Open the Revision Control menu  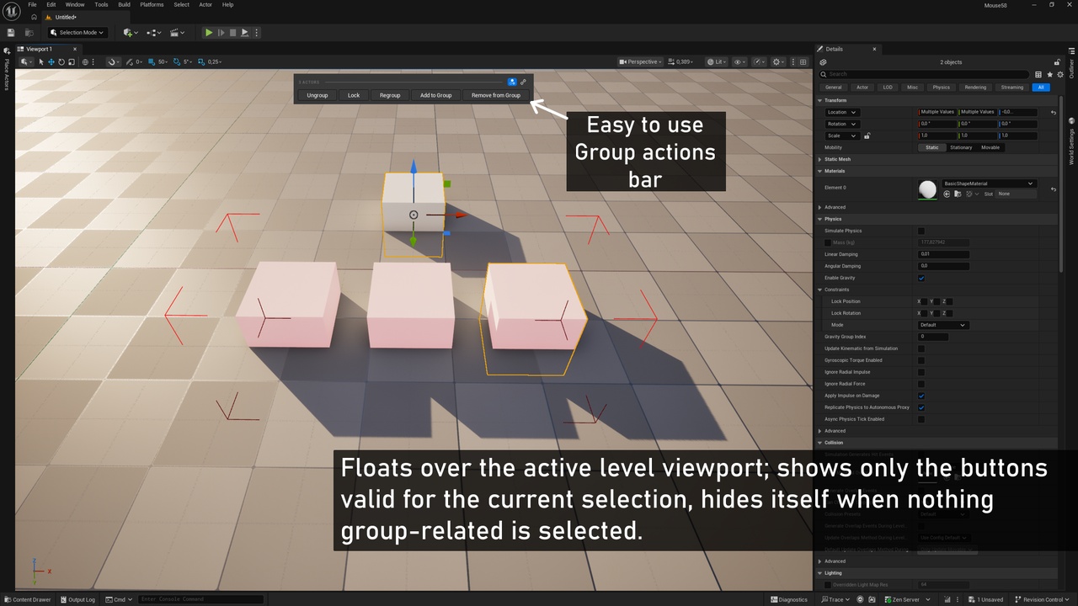click(x=1041, y=599)
